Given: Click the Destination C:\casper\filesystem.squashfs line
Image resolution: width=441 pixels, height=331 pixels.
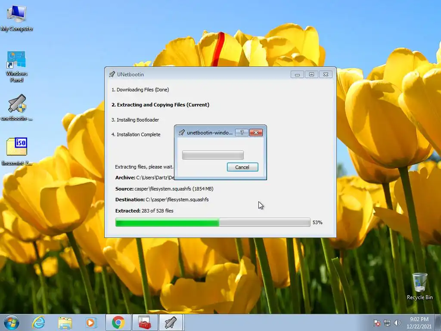Looking at the screenshot, I should click(x=162, y=200).
